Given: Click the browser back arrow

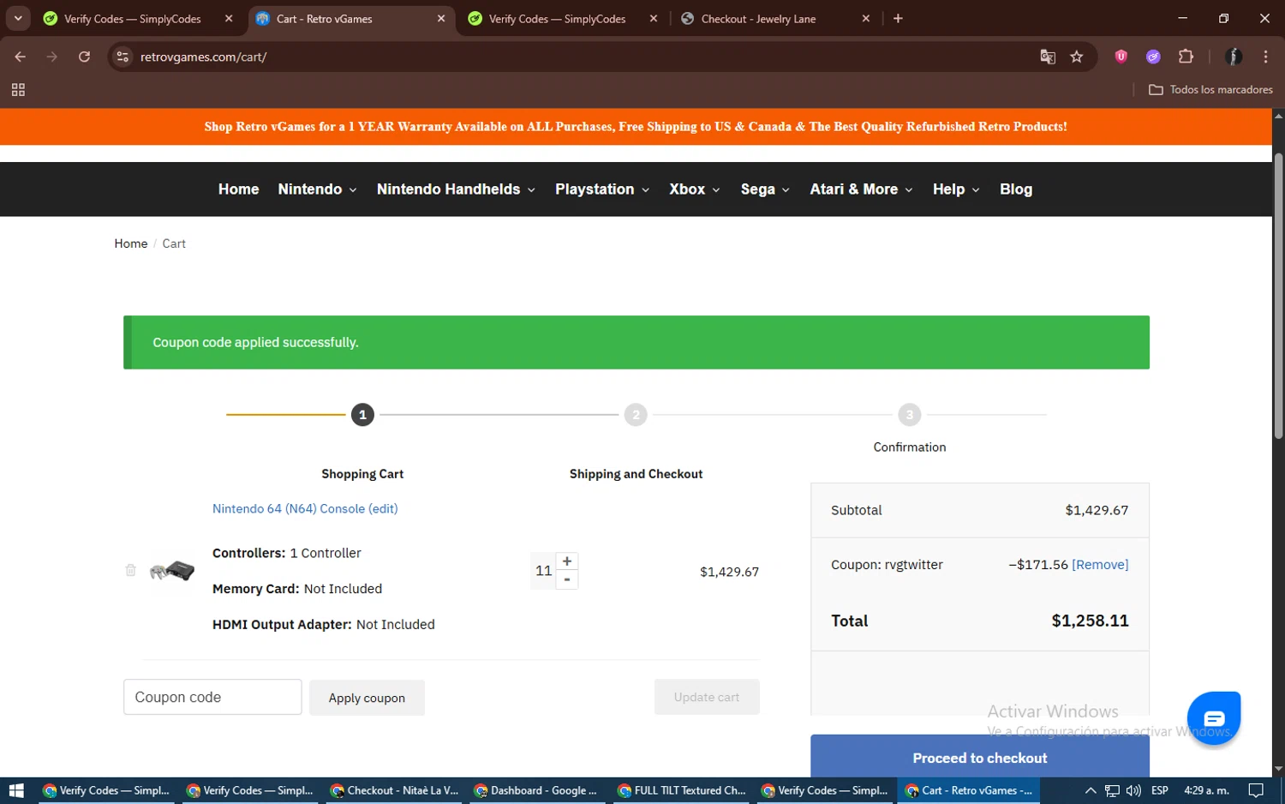Looking at the screenshot, I should [x=21, y=57].
